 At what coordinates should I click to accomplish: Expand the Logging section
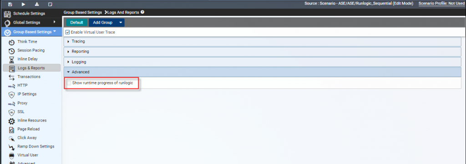pyautogui.click(x=263, y=62)
